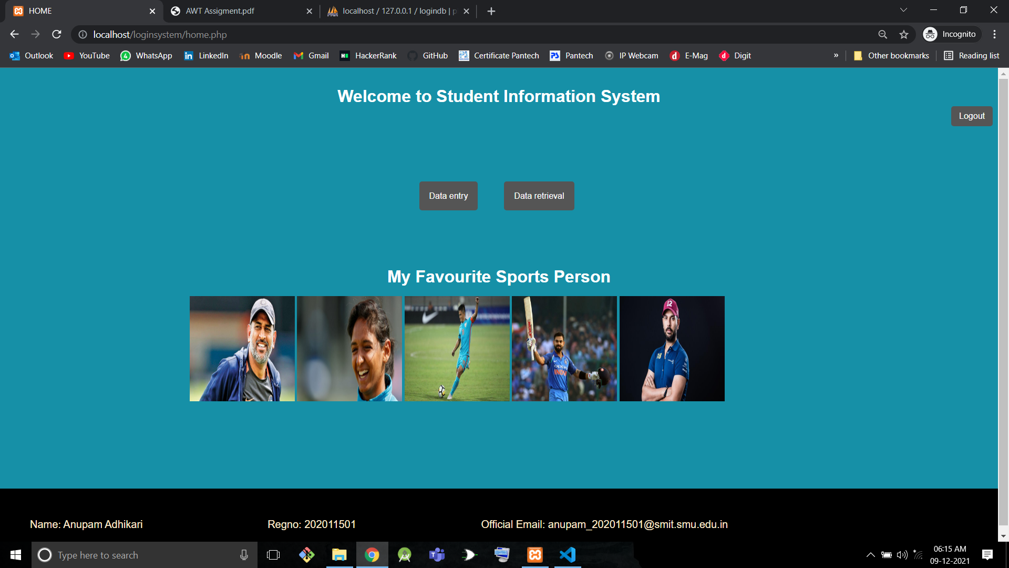
Task: Open zoom magnifier icon in address bar
Action: pos(883,34)
